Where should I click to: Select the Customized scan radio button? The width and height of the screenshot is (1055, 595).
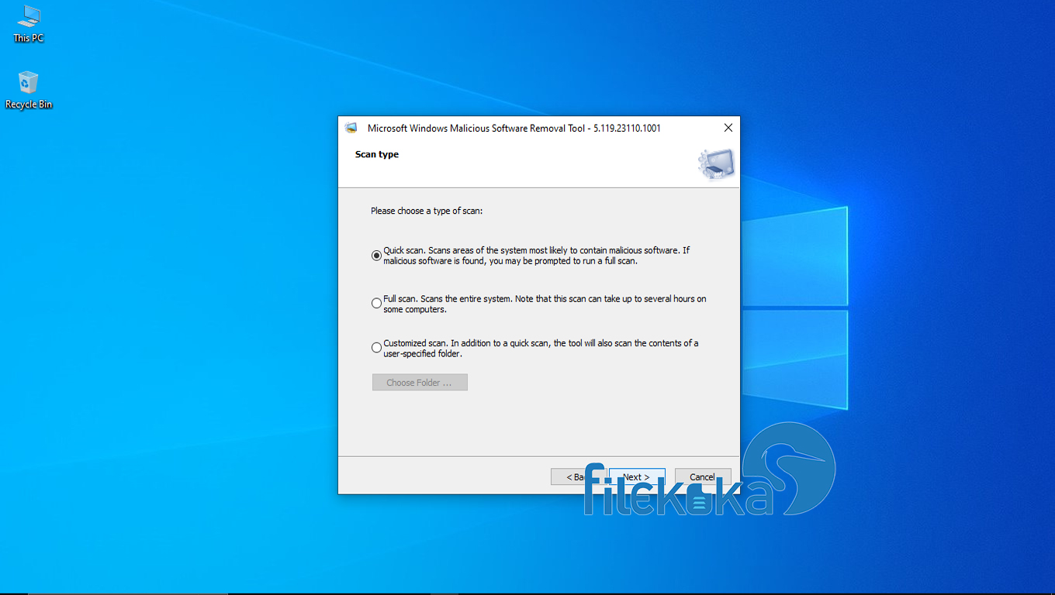[x=376, y=348]
